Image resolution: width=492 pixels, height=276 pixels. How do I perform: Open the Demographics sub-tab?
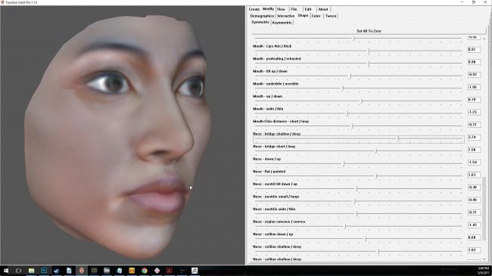(262, 16)
